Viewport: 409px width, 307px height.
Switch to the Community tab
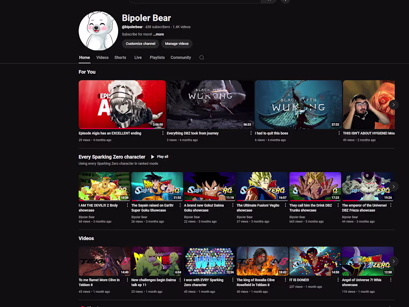click(x=181, y=57)
